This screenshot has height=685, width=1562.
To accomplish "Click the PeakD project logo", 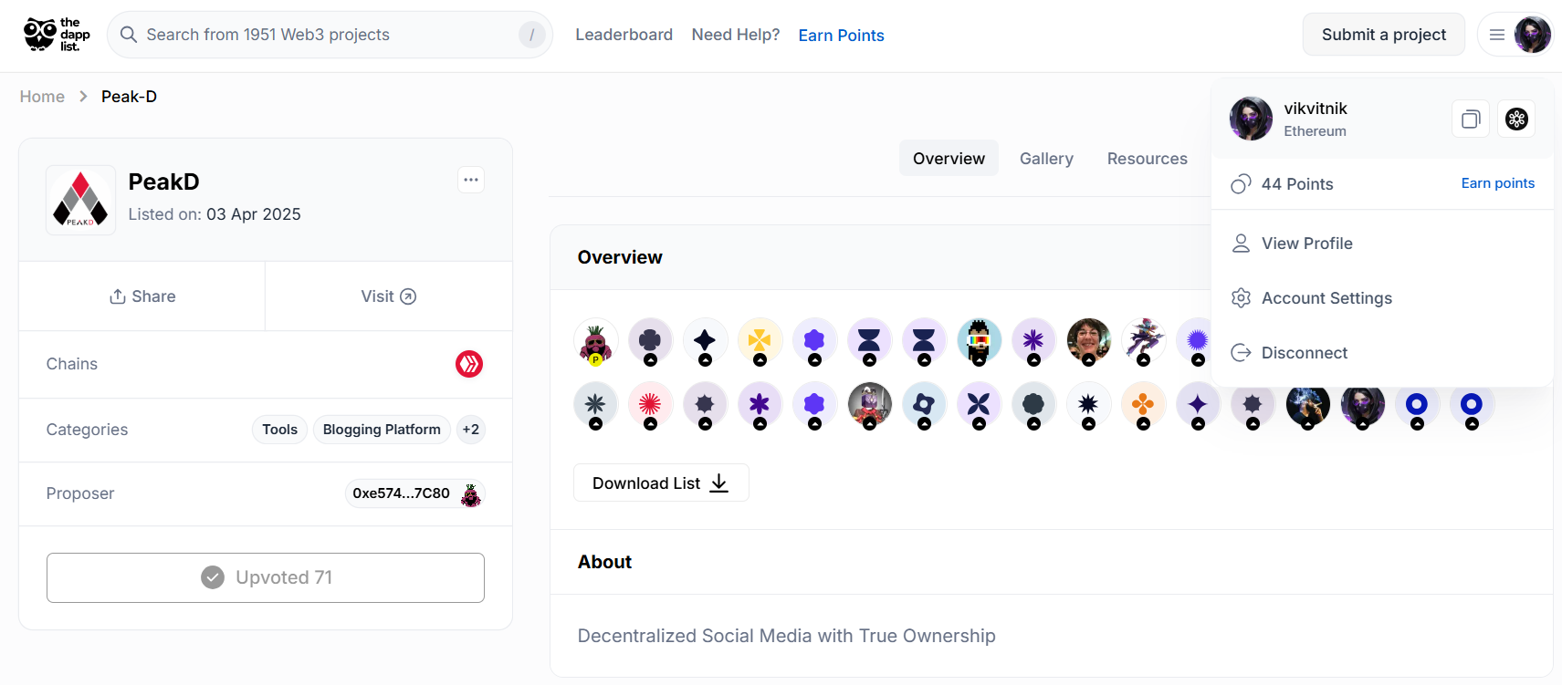I will pyautogui.click(x=80, y=200).
